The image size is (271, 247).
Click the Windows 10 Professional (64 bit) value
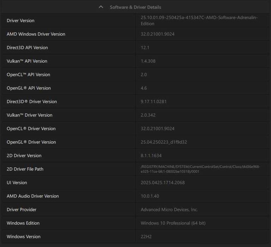click(x=173, y=223)
